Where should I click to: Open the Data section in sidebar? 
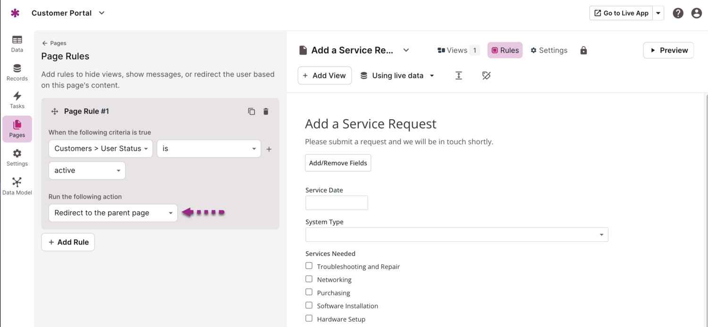tap(17, 44)
